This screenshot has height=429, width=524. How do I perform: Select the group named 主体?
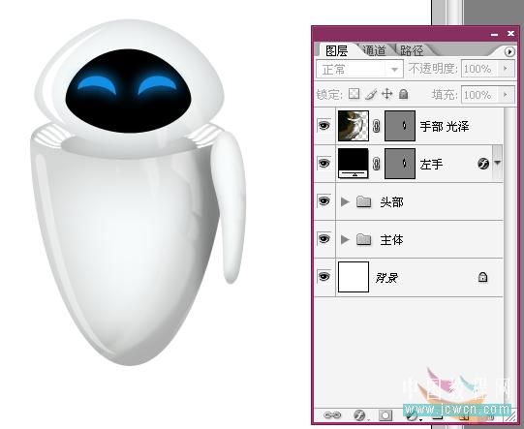click(391, 240)
